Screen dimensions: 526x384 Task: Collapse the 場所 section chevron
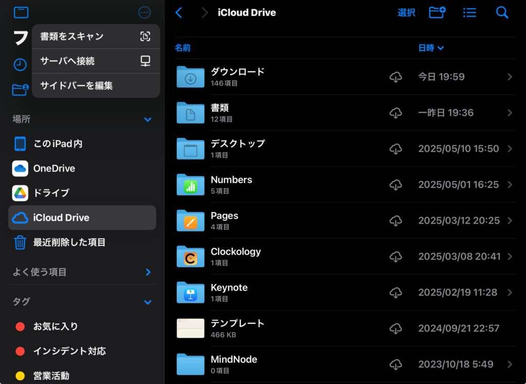coord(148,120)
